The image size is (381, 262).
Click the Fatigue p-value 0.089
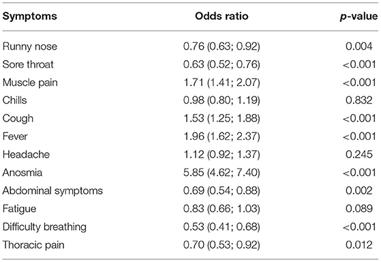(x=359, y=209)
